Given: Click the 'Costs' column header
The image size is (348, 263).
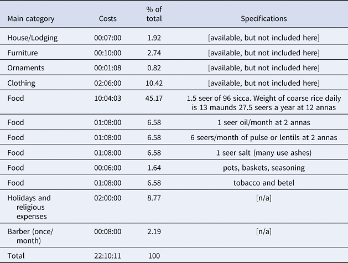Looking at the screenshot, I should [108, 19].
